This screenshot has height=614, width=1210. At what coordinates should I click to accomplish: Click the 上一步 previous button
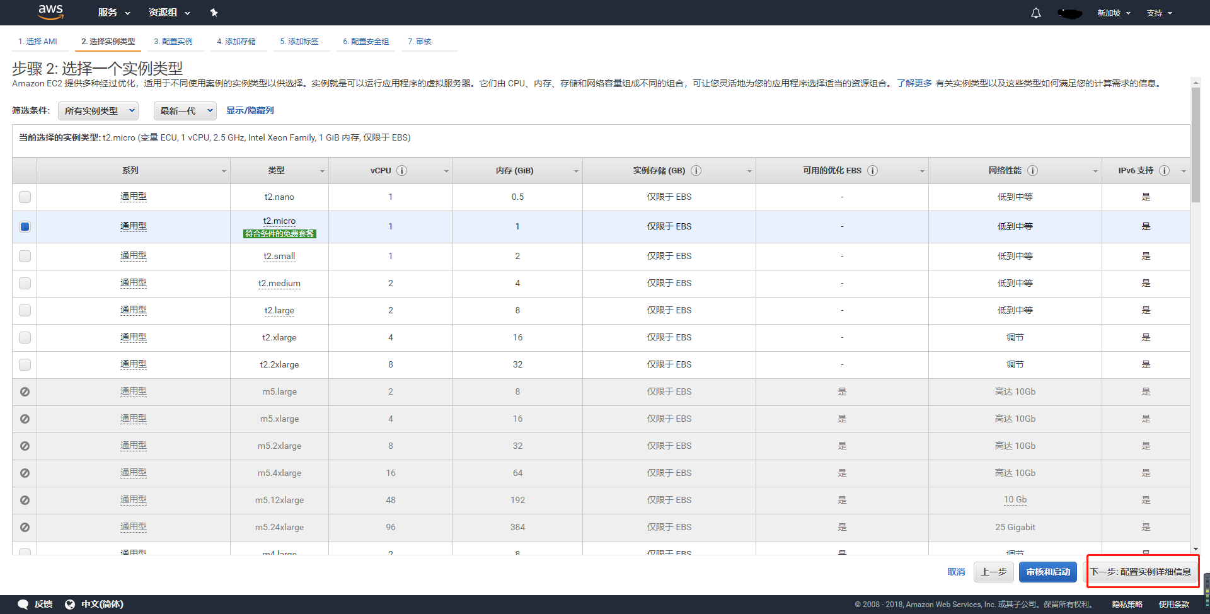point(994,572)
